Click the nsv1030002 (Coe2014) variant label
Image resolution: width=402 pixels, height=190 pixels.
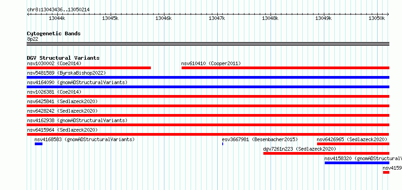pos(54,63)
